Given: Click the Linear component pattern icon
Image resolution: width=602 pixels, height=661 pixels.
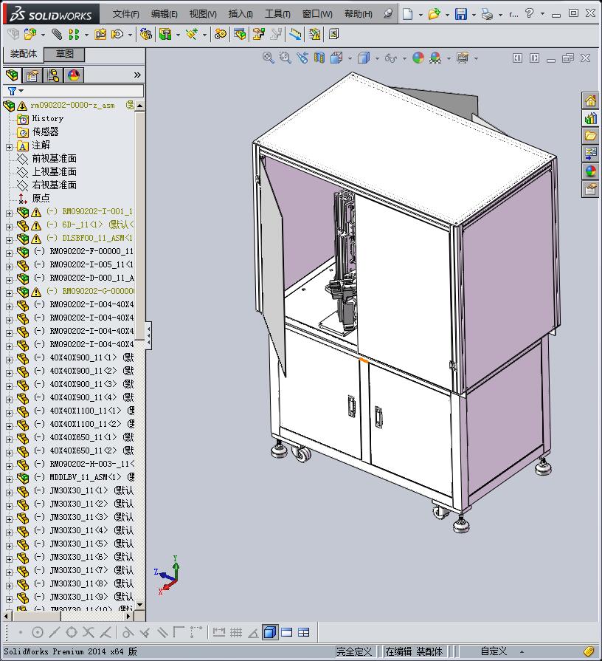Looking at the screenshot, I should 74,34.
